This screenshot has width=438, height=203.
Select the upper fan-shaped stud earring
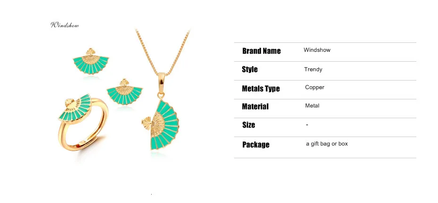(x=91, y=61)
